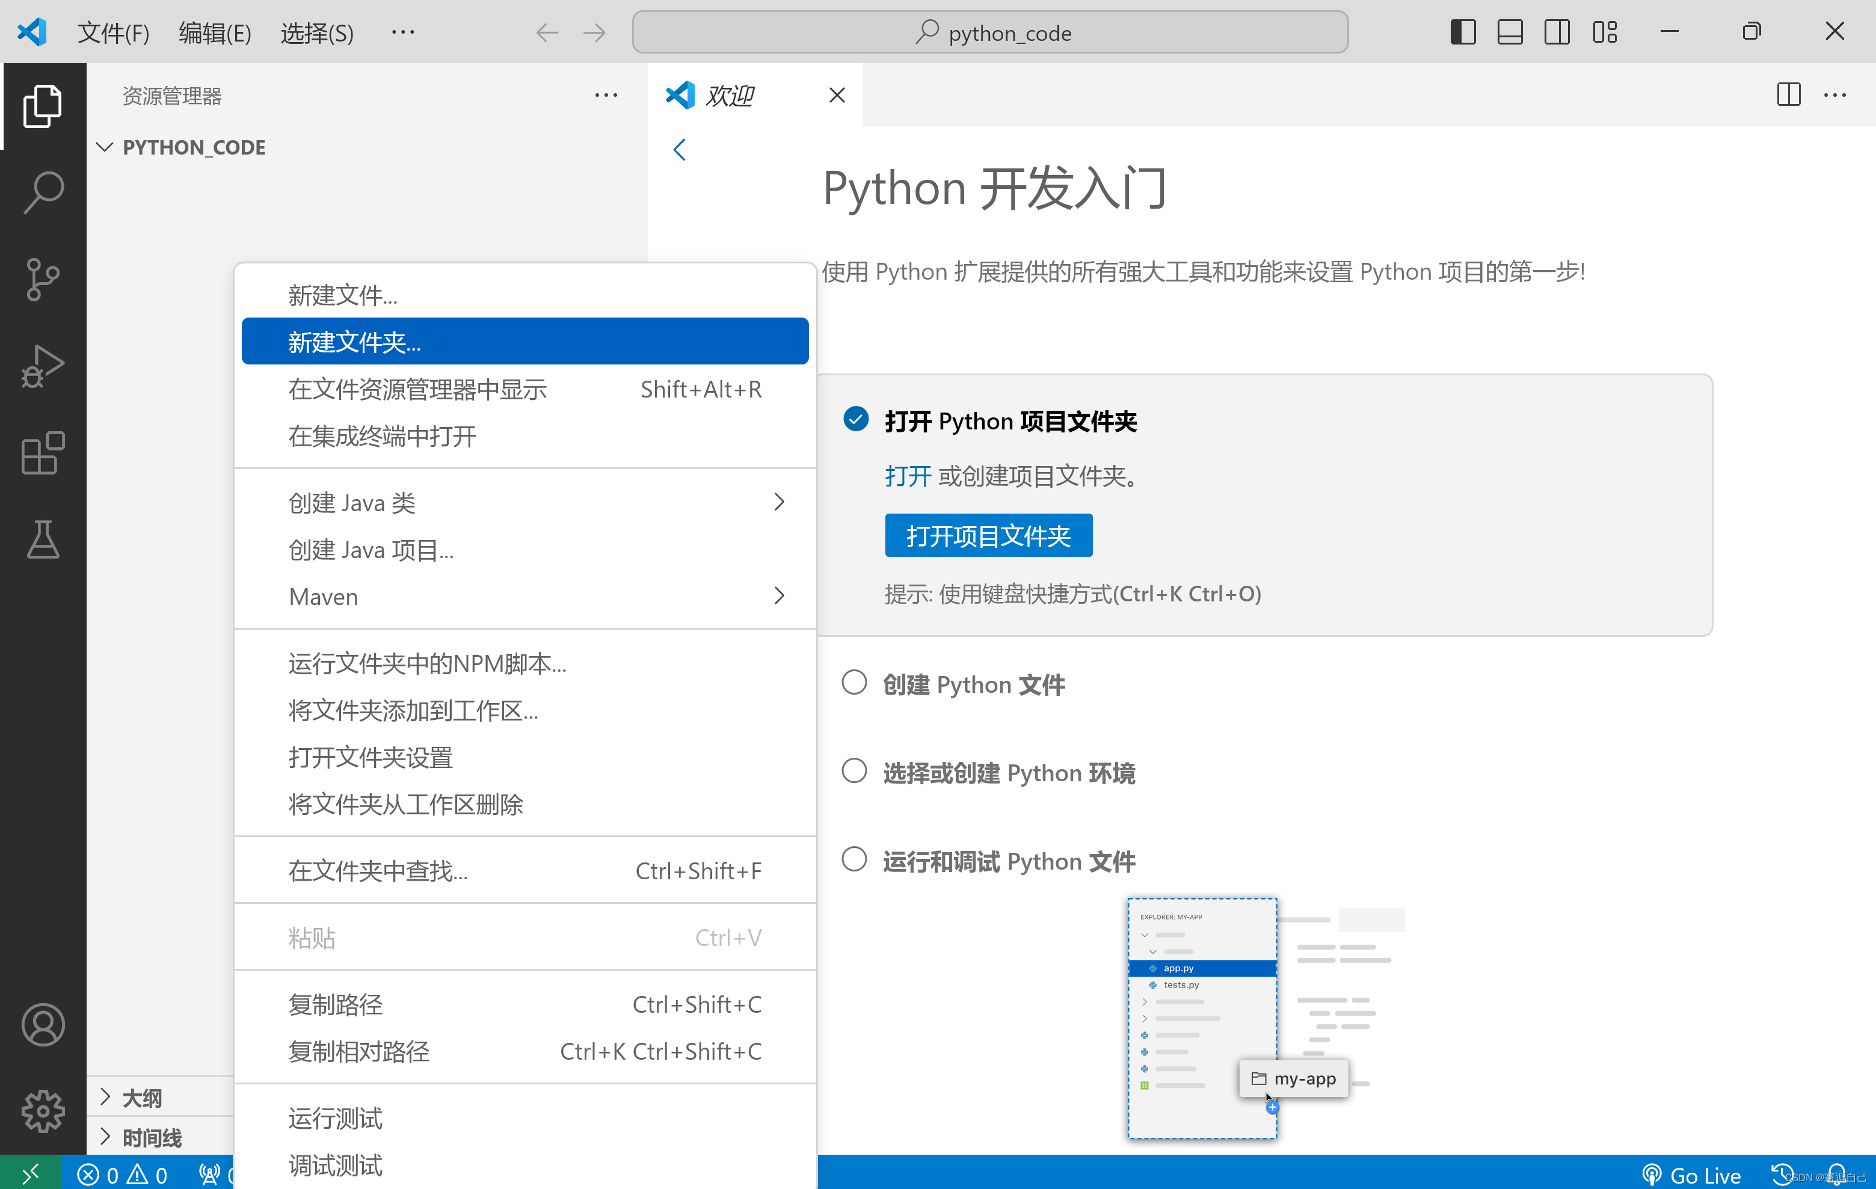Click the Manage gear icon
1876x1189 pixels.
(x=43, y=1110)
